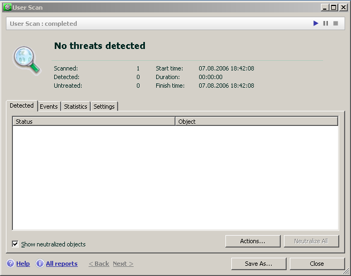351x276 pixels.
Task: Switch to the Detected tab
Action: (21, 105)
